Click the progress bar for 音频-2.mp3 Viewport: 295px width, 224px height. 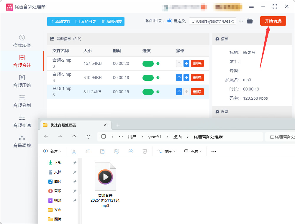pyautogui.click(x=148, y=64)
